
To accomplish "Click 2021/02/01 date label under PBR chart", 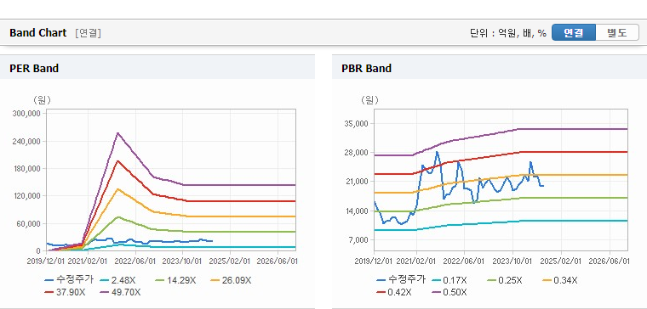I will 417,261.
